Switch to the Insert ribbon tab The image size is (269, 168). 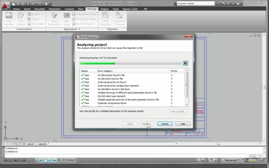pyautogui.click(x=27, y=9)
